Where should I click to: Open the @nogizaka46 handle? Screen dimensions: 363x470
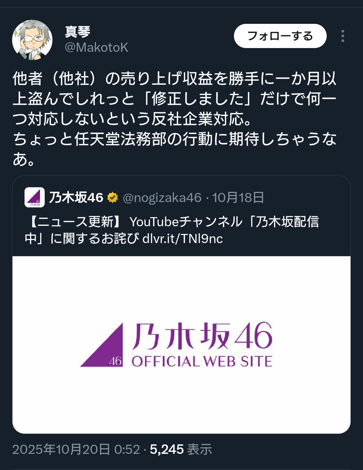162,198
